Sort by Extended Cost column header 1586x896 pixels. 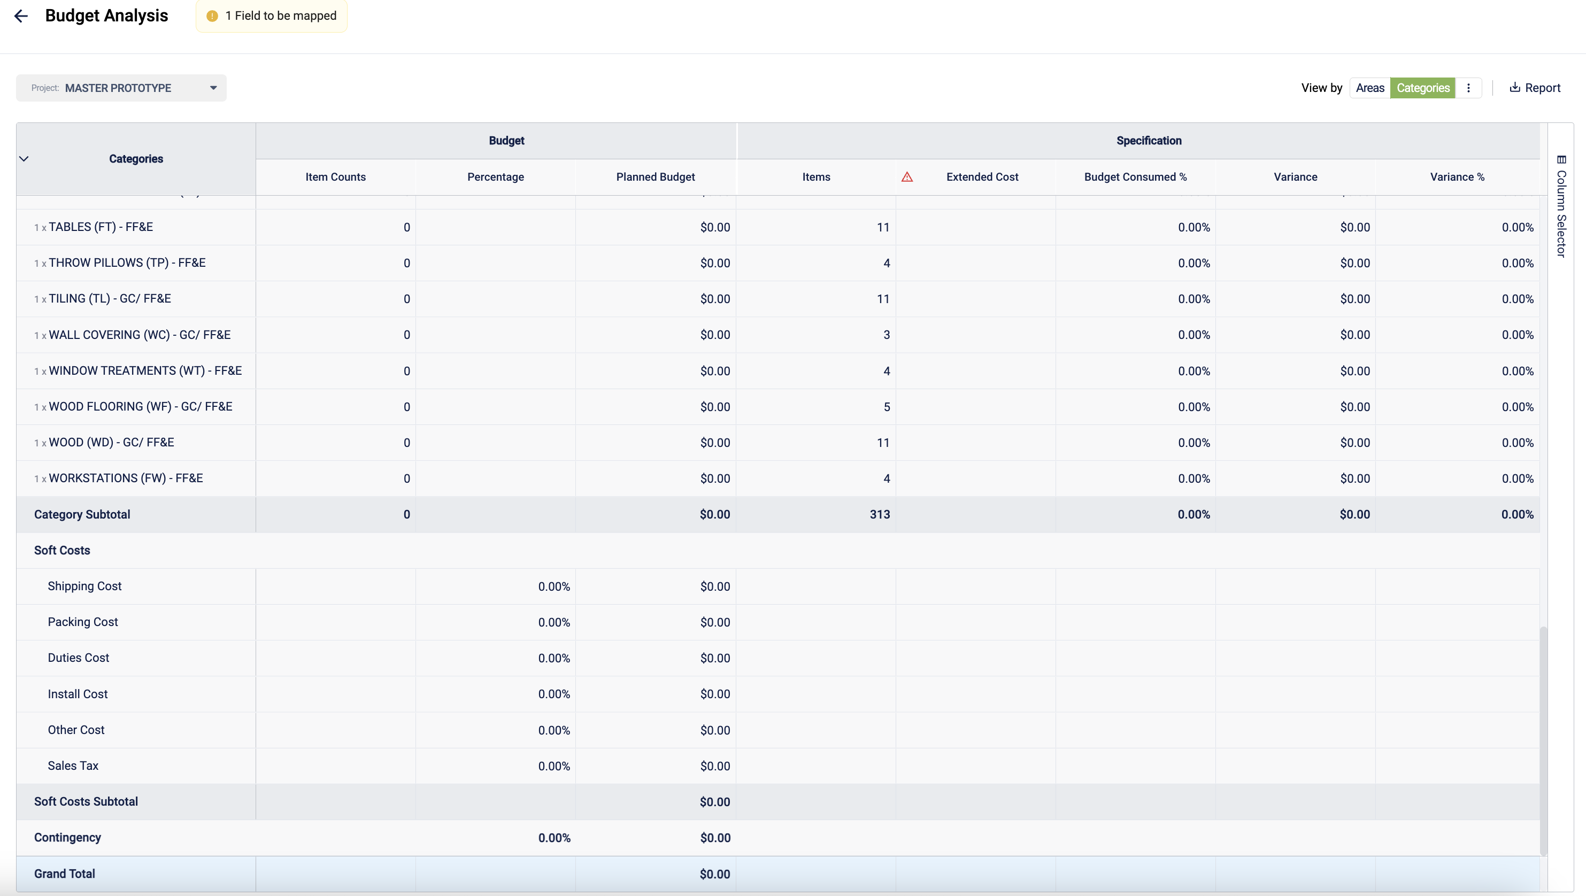[x=982, y=177]
